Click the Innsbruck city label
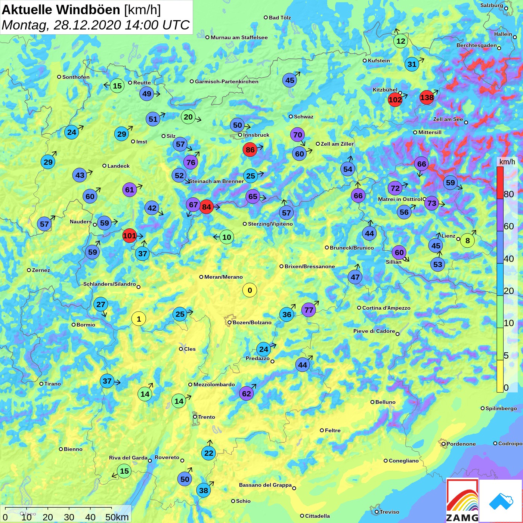Viewport: 523px width, 523px height. point(256,135)
